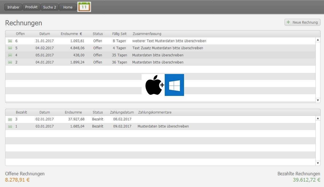Open invoice 4 via its row icon

click(10, 55)
